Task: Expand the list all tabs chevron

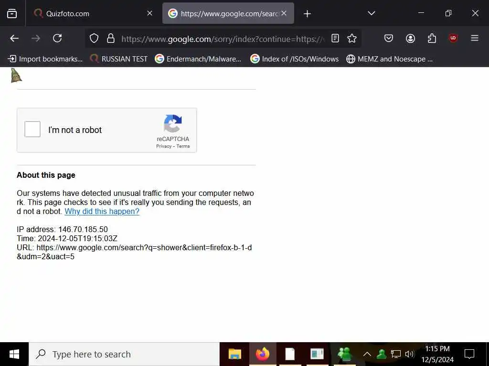Action: click(x=371, y=13)
